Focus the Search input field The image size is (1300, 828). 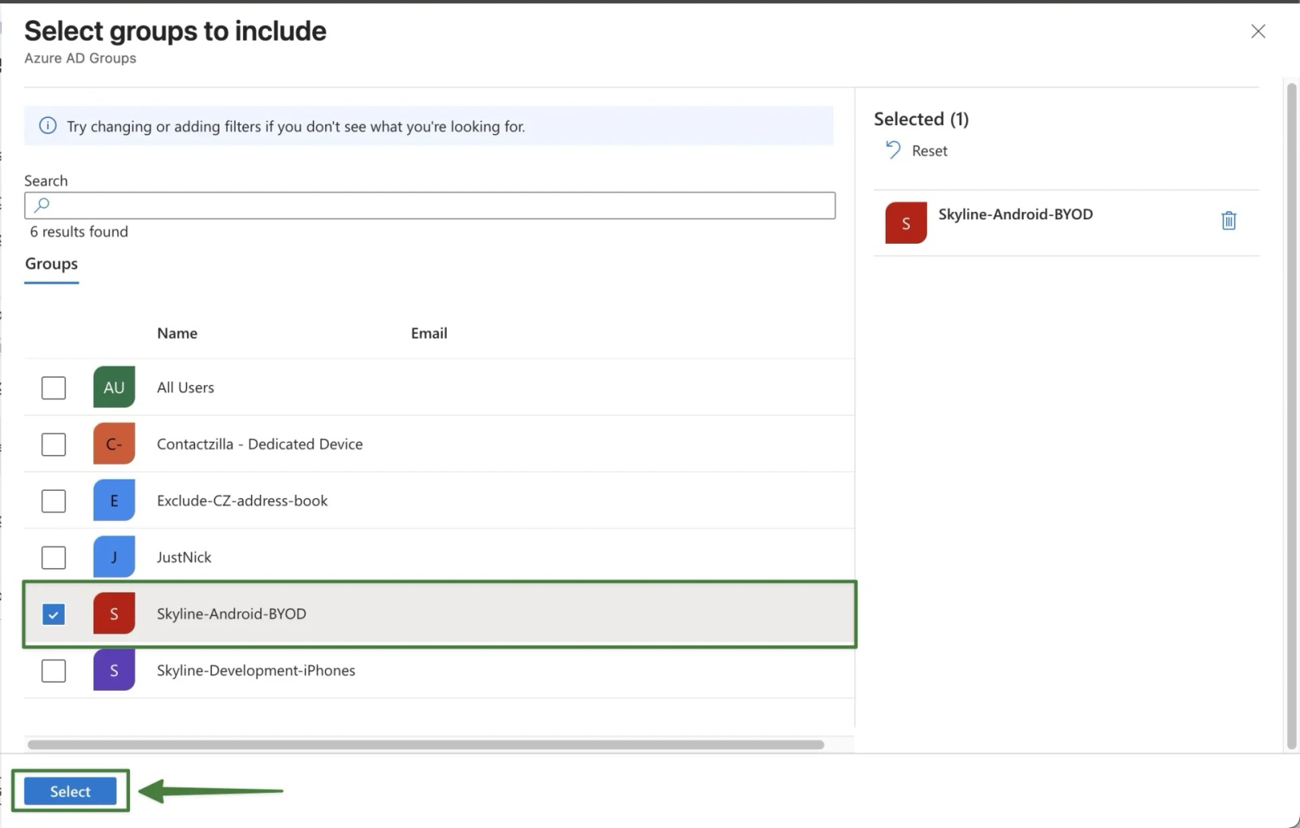pos(430,206)
